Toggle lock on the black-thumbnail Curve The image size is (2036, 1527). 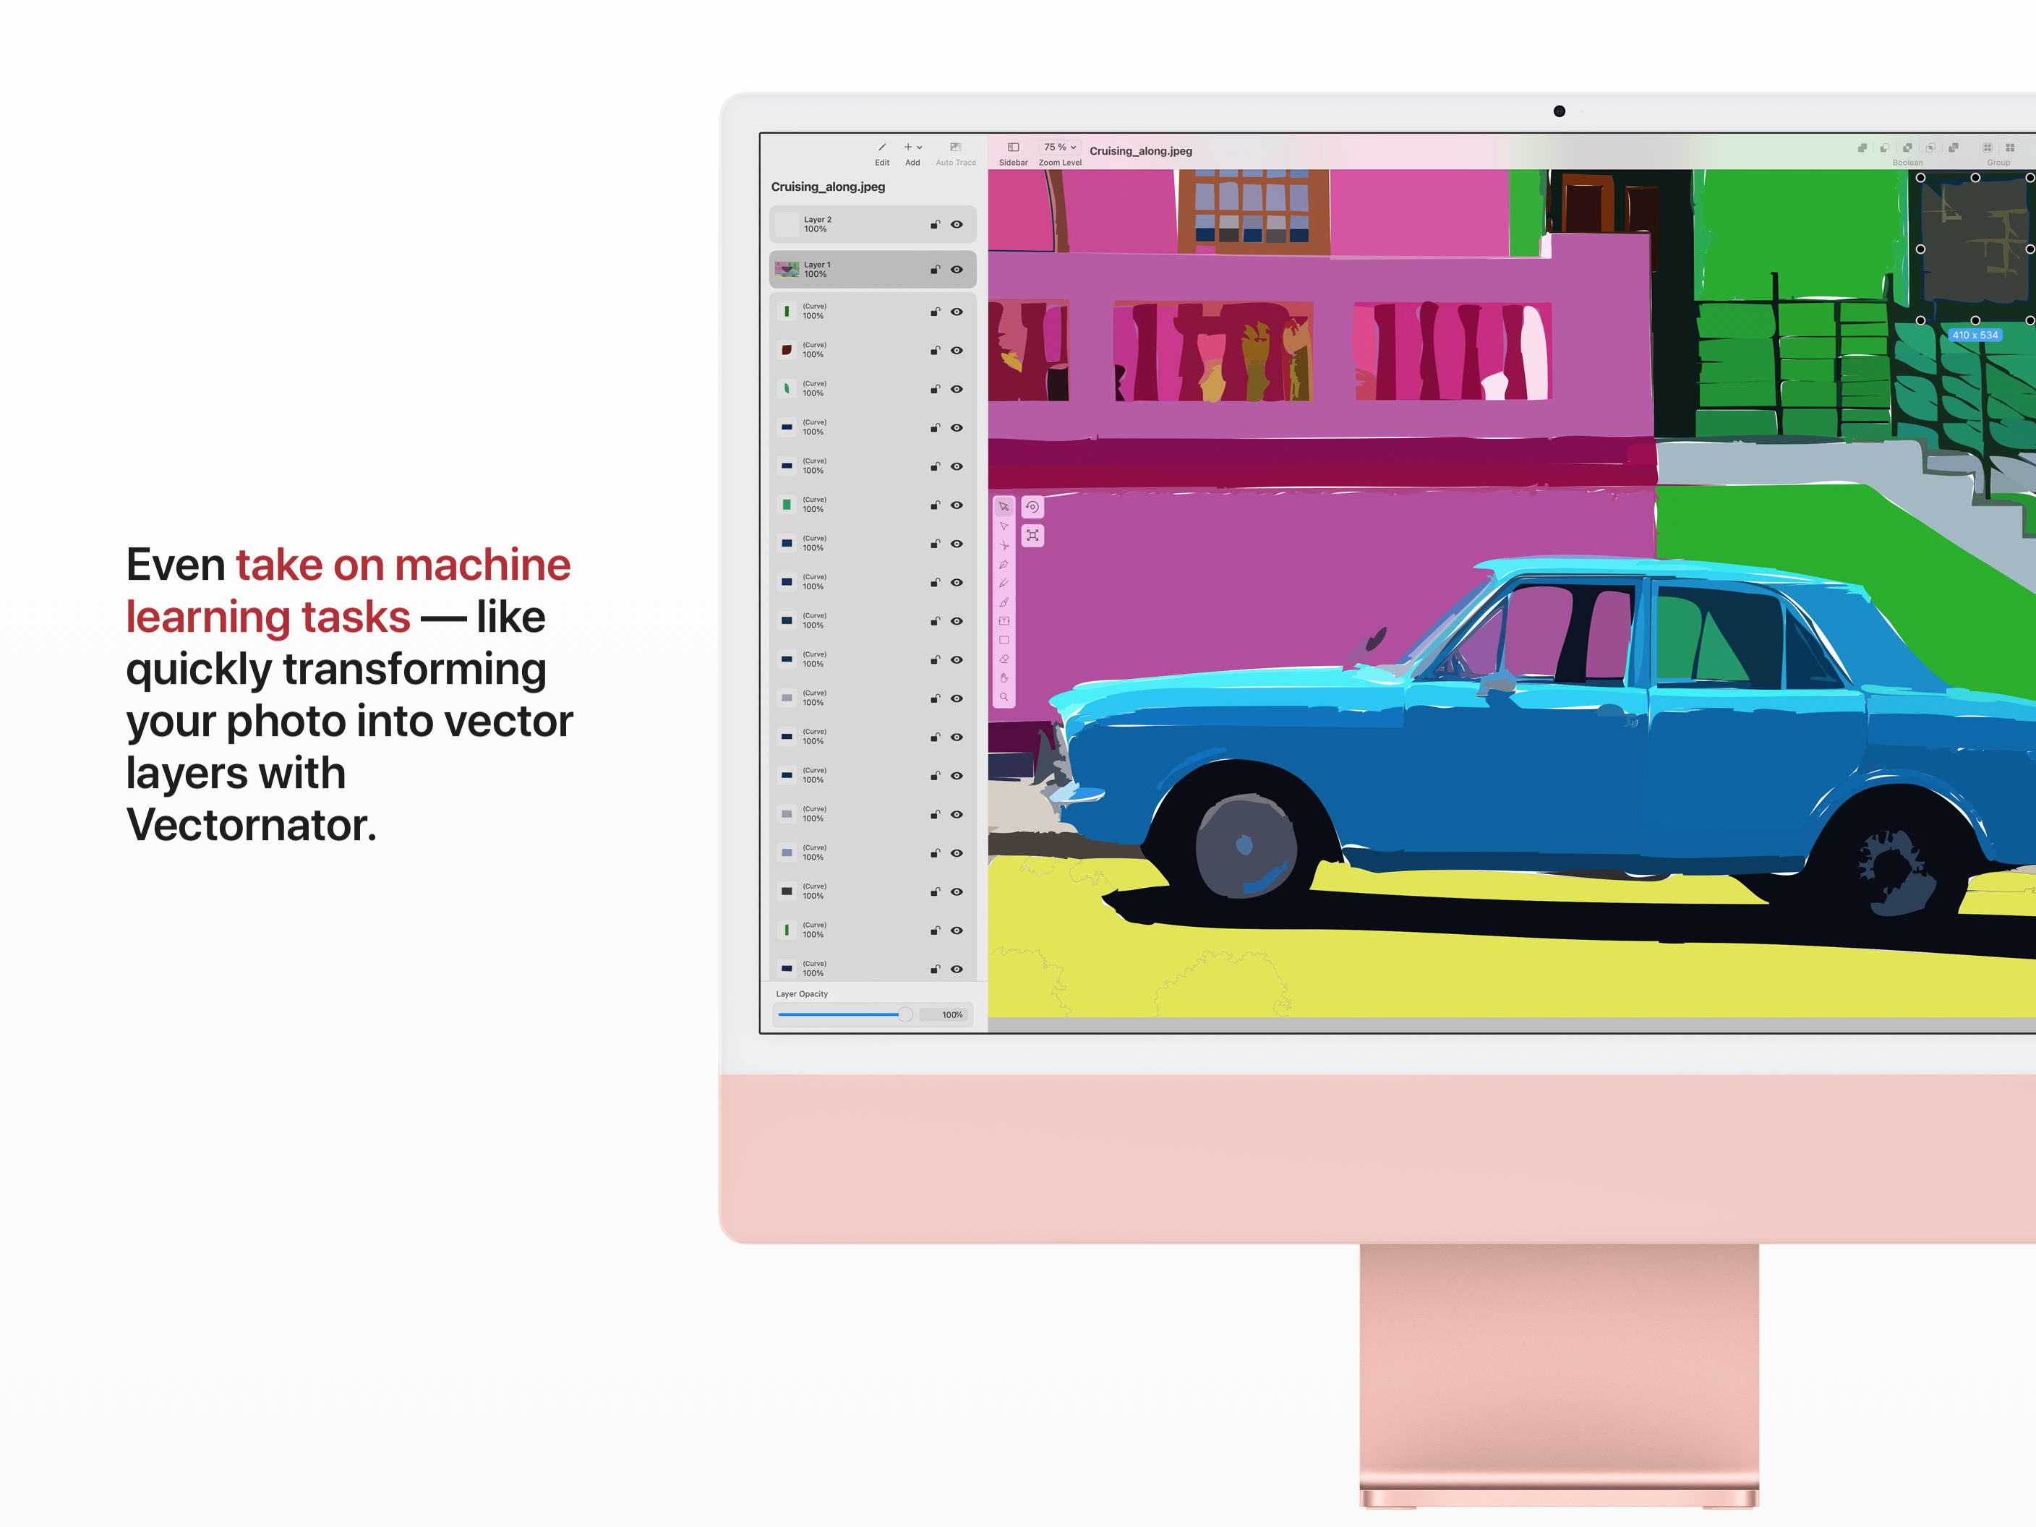point(935,892)
